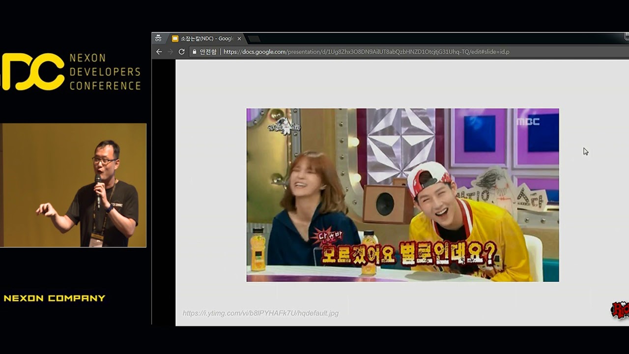Screen dimensions: 629x354
Task: Select the NDC Google presentation tab
Action: [206, 38]
